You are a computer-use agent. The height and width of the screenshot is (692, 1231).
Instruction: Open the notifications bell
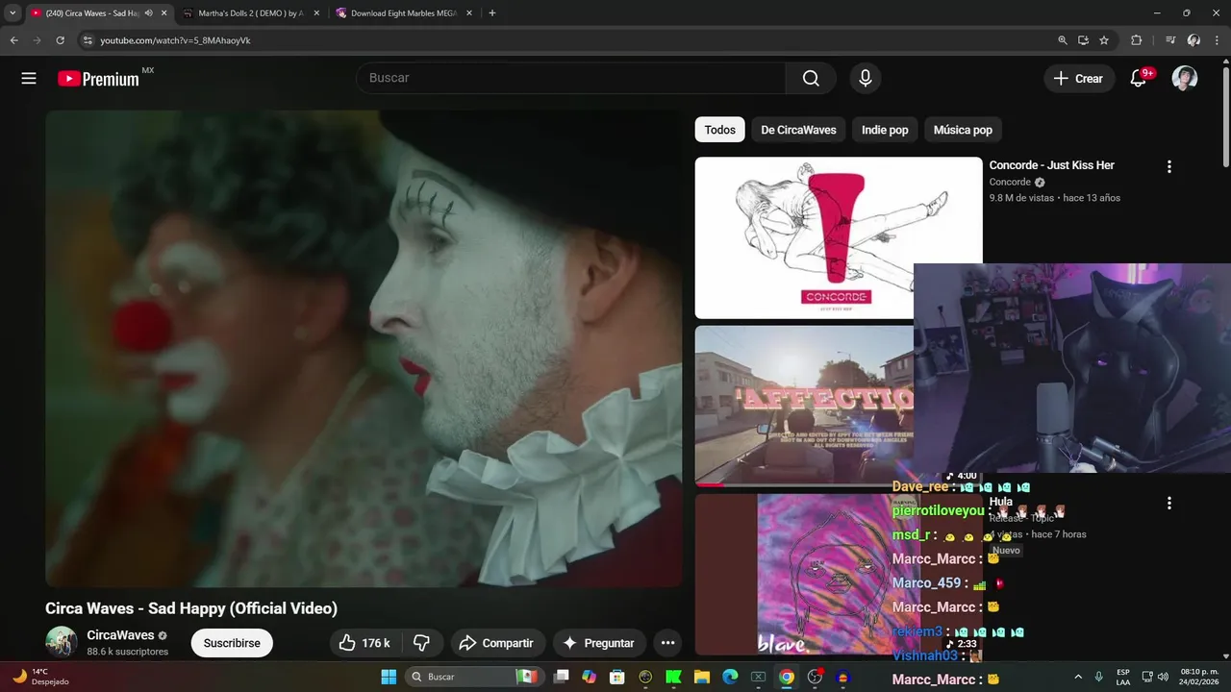point(1139,79)
